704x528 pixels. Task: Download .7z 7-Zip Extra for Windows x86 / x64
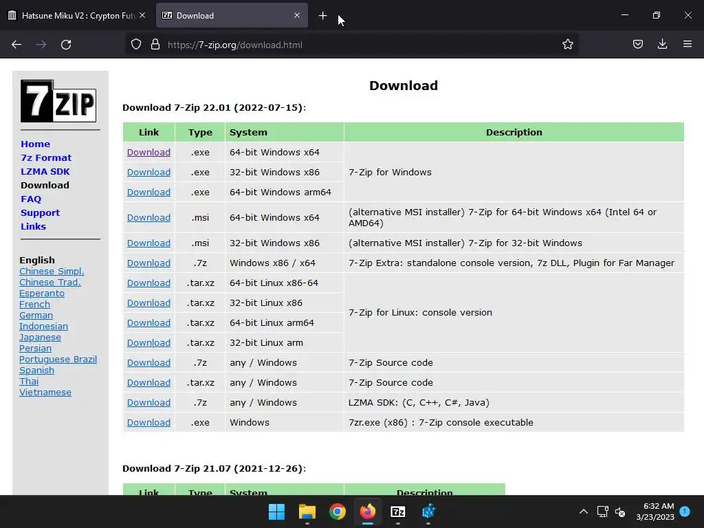(148, 263)
